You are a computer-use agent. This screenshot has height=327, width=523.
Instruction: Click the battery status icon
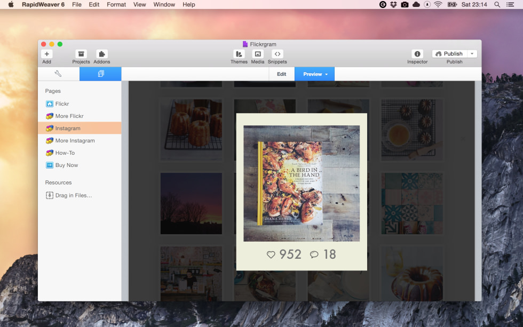coord(453,4)
